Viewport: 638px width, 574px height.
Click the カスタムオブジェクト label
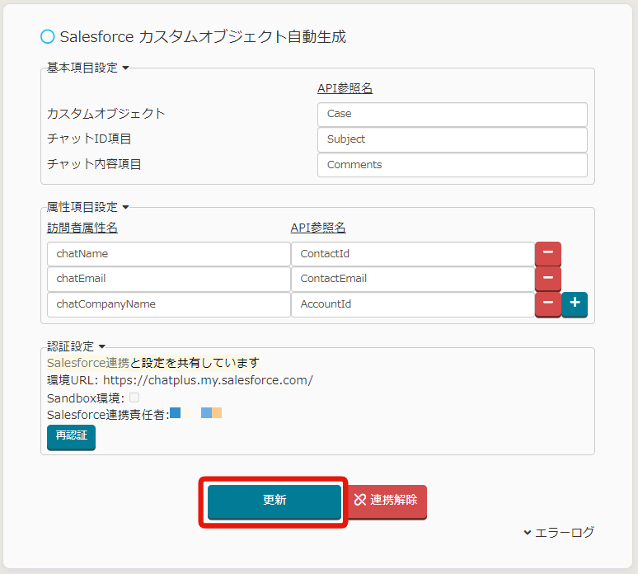click(x=106, y=114)
